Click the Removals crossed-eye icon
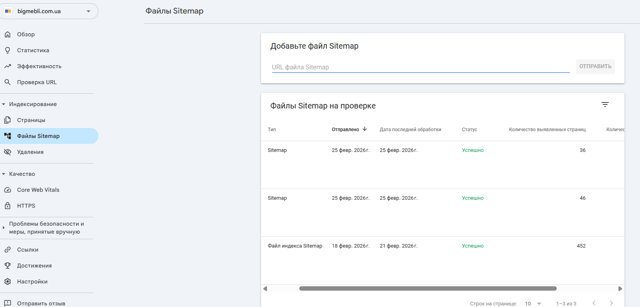640x307 pixels. tap(8, 152)
